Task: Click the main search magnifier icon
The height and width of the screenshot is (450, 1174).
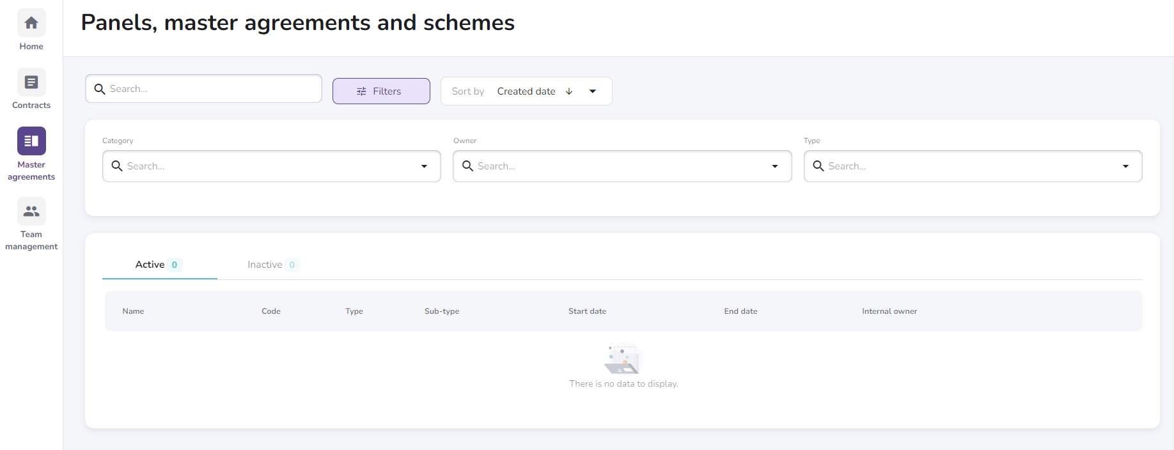Action: pos(100,89)
